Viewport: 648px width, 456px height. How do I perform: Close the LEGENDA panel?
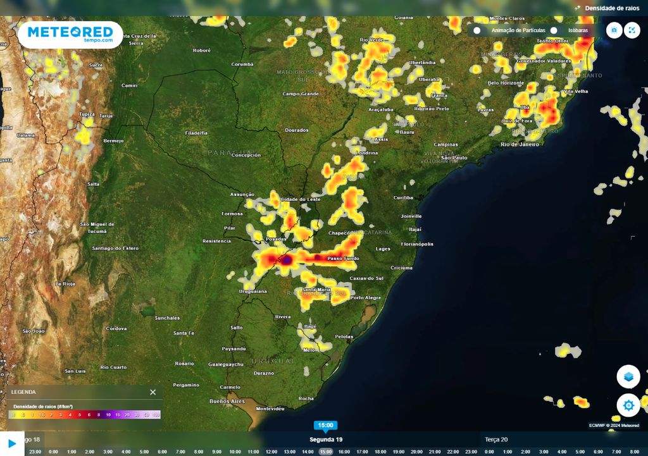152,391
